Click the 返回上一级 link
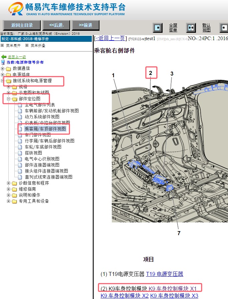The height and width of the screenshot is (299, 228). point(17,57)
